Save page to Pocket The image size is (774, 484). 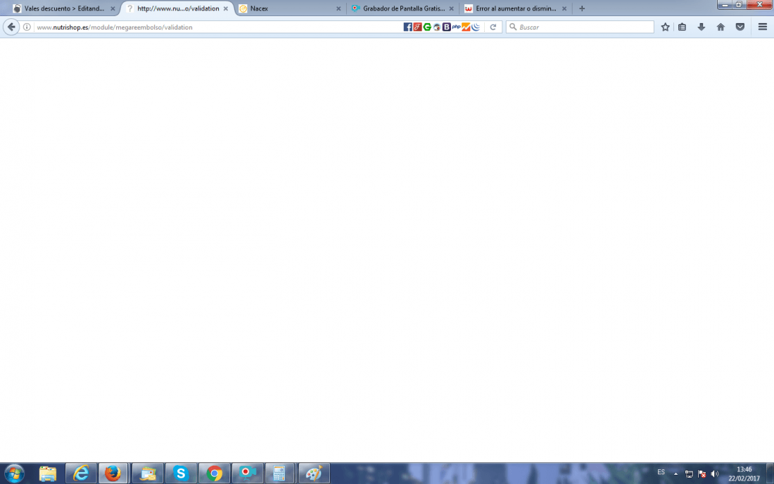(x=740, y=27)
